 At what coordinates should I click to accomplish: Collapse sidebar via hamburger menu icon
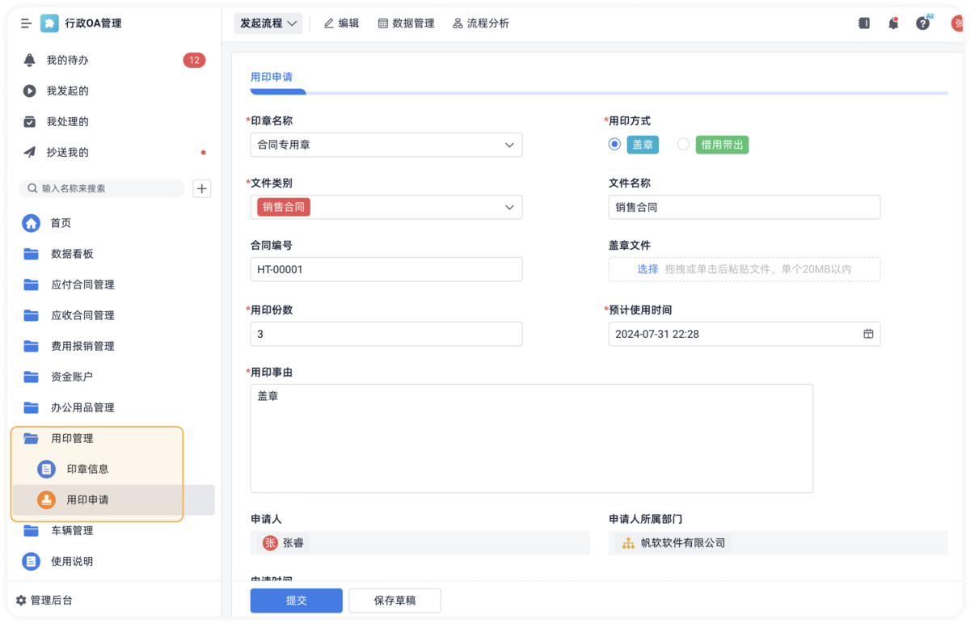pyautogui.click(x=26, y=23)
